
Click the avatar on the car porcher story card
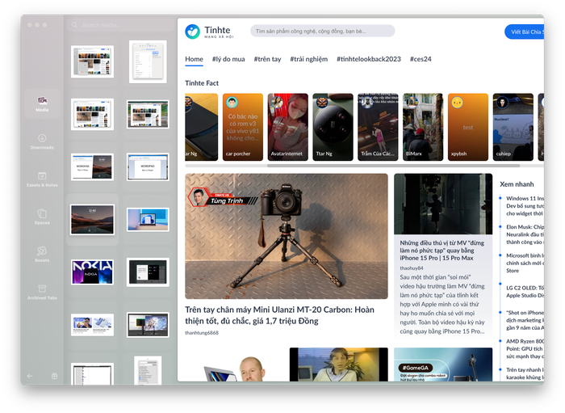click(232, 103)
